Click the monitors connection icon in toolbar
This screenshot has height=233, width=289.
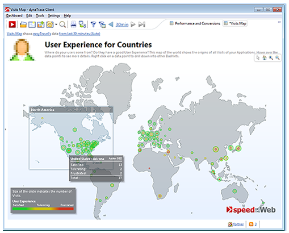(x=82, y=24)
